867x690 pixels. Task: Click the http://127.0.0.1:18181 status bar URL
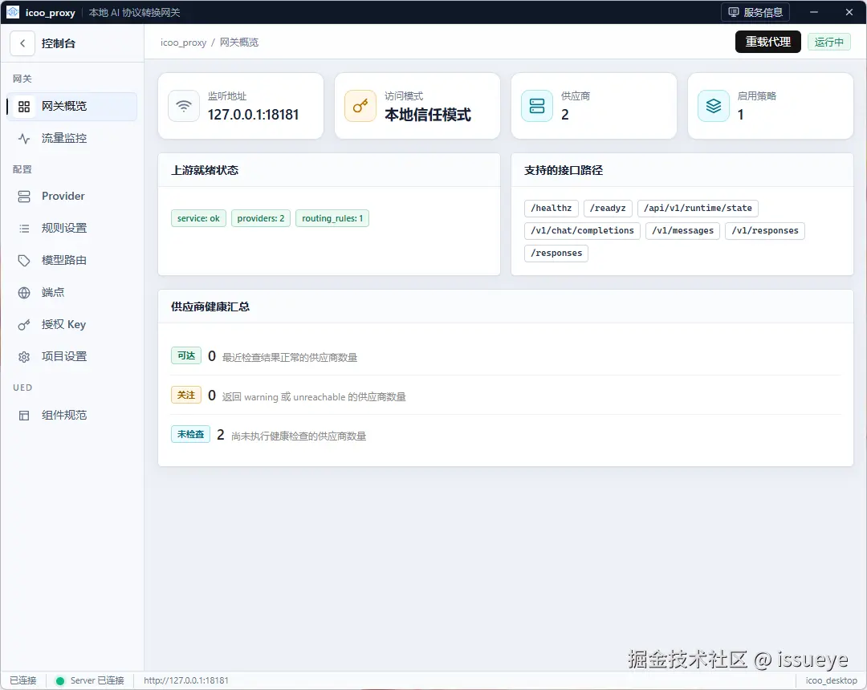point(186,680)
